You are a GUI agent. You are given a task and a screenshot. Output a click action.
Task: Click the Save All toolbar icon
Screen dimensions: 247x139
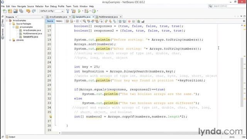[21, 11]
